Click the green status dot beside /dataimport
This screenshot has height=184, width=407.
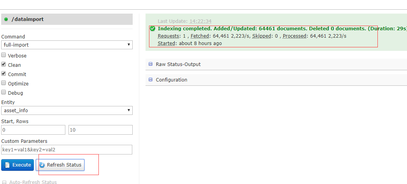tap(6, 19)
